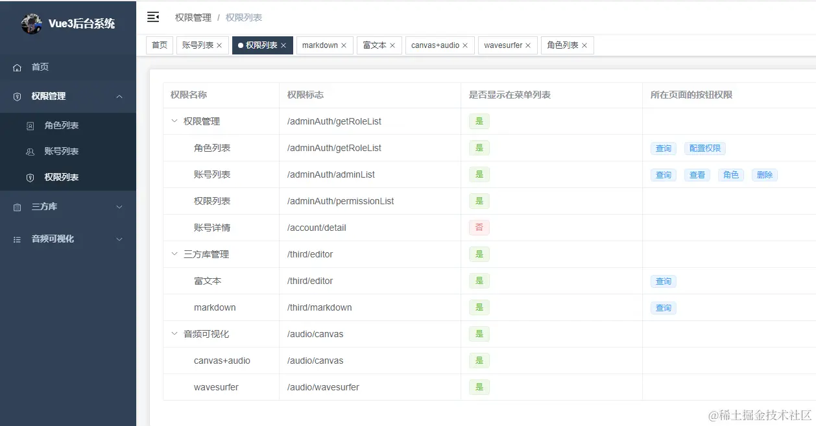The image size is (816, 426).
Task: Click 账号详情 name cell
Action: click(221, 228)
